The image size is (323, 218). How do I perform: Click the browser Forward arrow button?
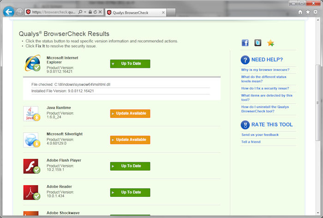(x=19, y=12)
